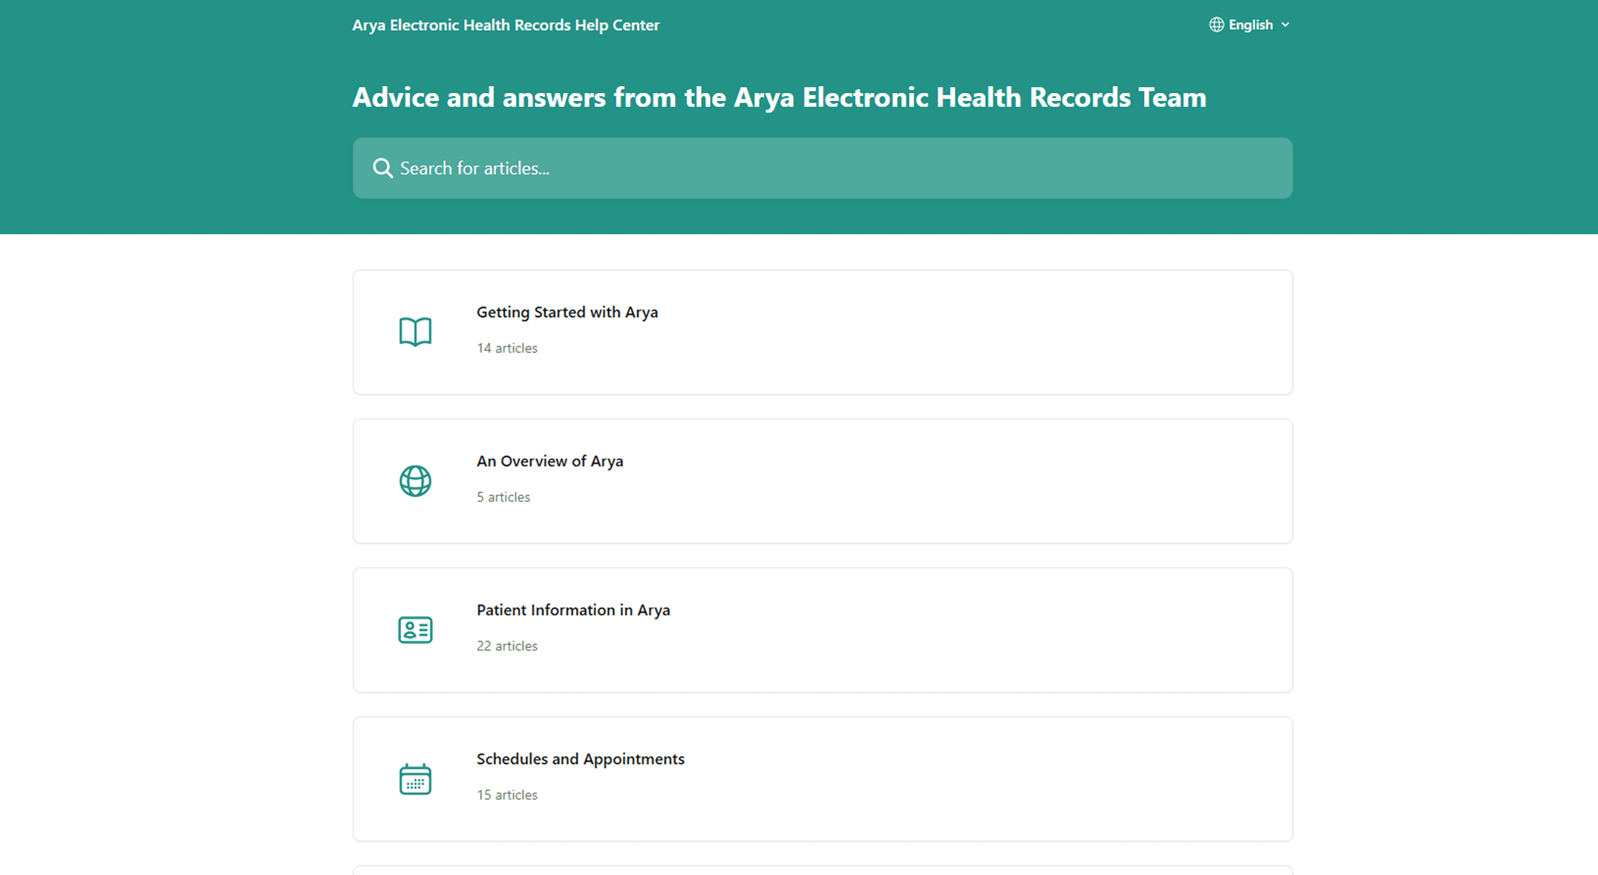This screenshot has height=875, width=1598.
Task: Click the ID card icon for Patient Information
Action: [415, 630]
